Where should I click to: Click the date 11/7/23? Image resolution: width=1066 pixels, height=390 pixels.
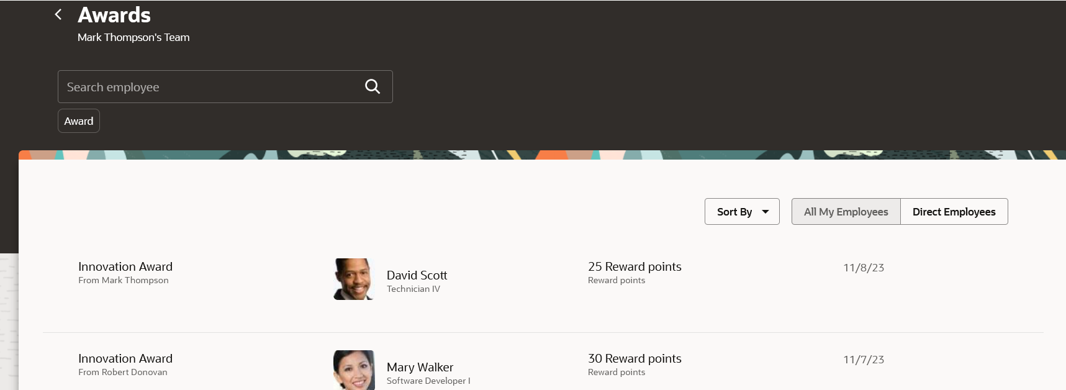[864, 360]
